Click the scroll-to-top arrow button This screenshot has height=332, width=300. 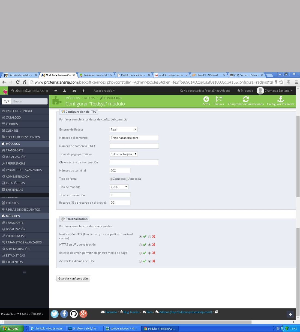point(290,315)
